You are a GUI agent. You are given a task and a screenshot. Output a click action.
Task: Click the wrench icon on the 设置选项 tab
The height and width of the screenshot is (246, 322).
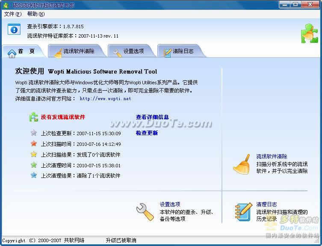point(118,53)
